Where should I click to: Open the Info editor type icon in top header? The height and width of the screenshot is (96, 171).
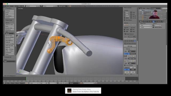pyautogui.click(x=5, y=6)
